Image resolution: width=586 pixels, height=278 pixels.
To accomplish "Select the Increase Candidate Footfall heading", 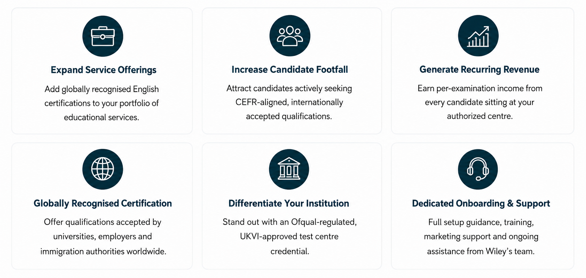I will tap(290, 69).
